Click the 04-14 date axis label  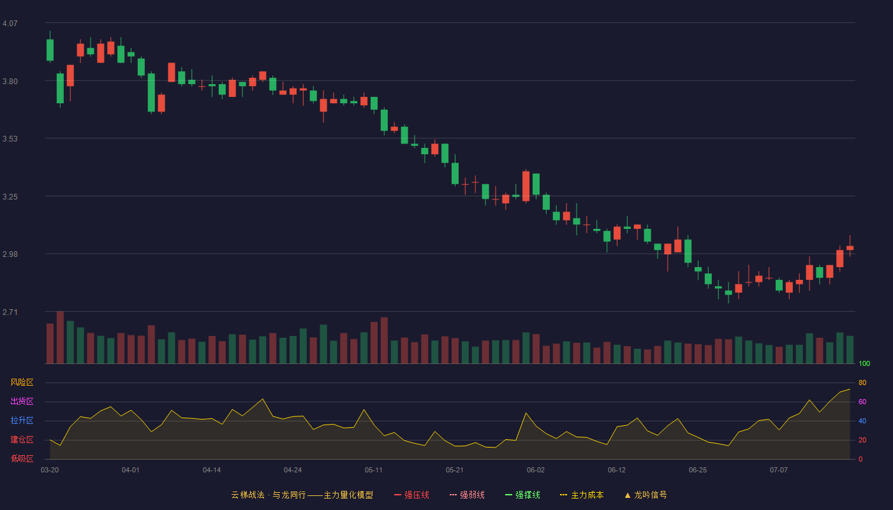point(212,470)
